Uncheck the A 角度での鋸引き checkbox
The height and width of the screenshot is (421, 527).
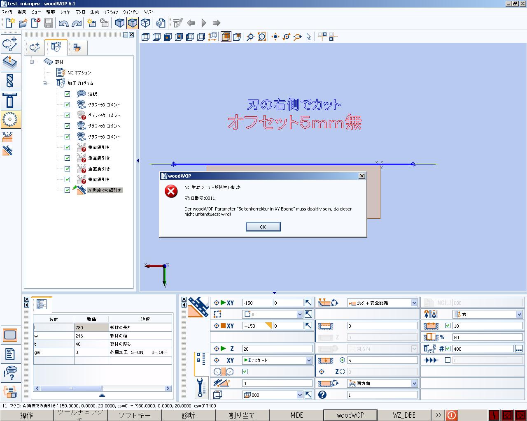(x=67, y=190)
